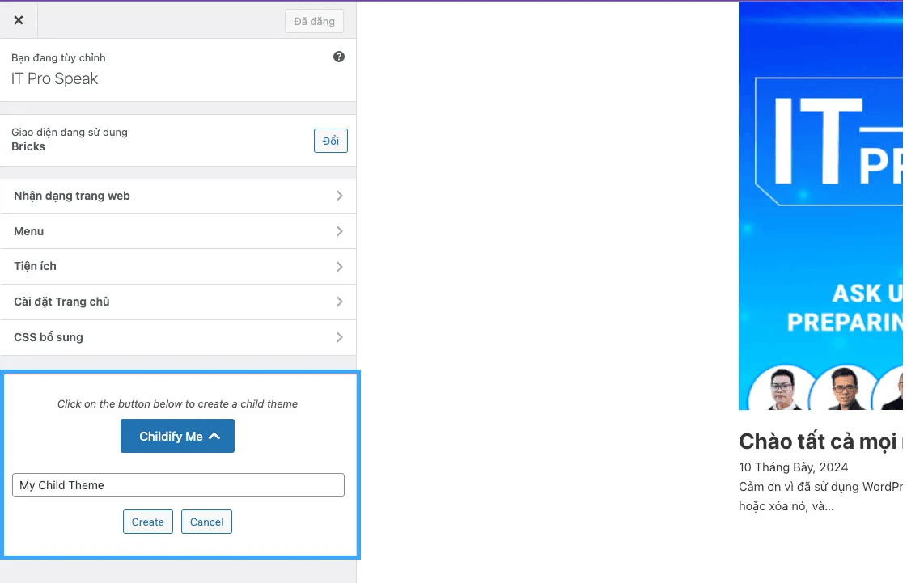
Task: Open the Menu section
Action: 178,231
